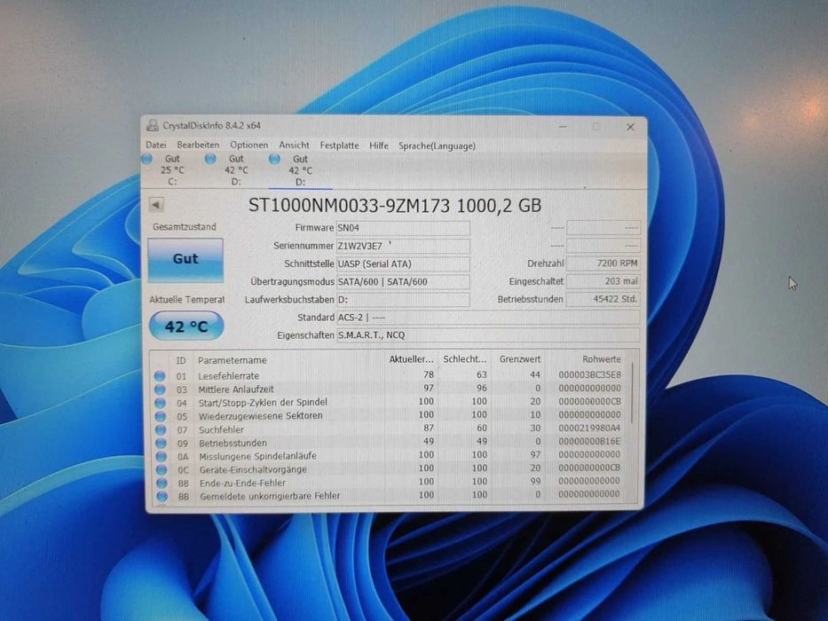Open the Datei menu

tap(156, 145)
